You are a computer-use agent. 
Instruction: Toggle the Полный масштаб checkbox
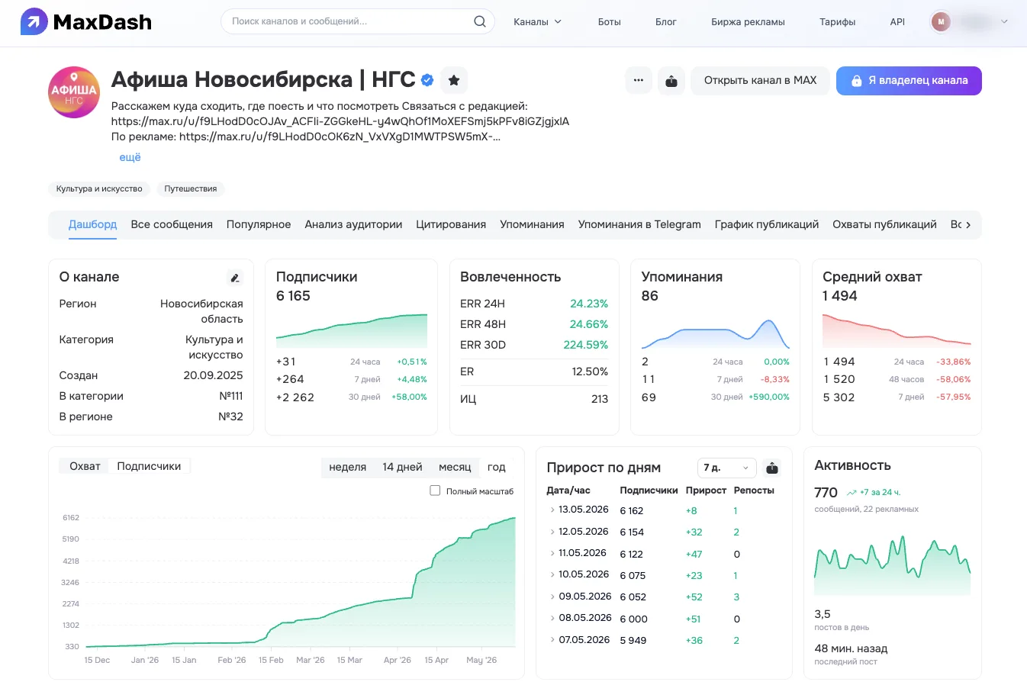click(435, 491)
